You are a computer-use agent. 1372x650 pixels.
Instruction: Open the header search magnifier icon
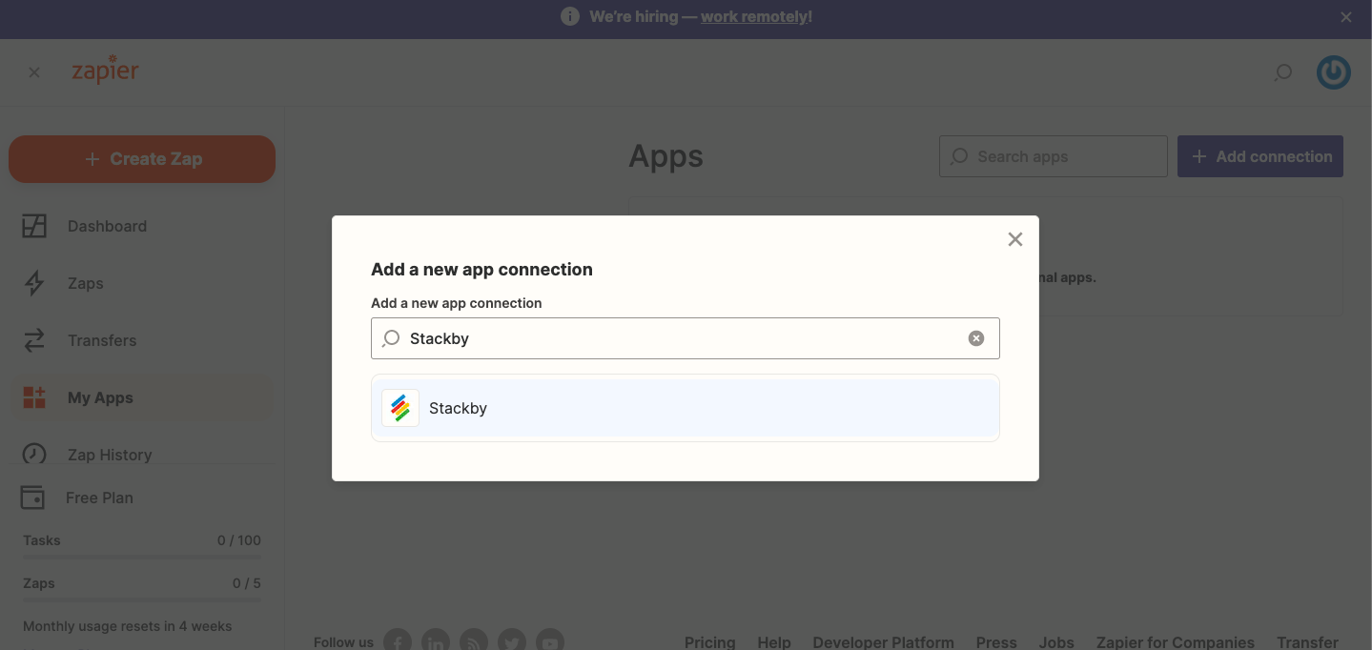coord(1283,72)
